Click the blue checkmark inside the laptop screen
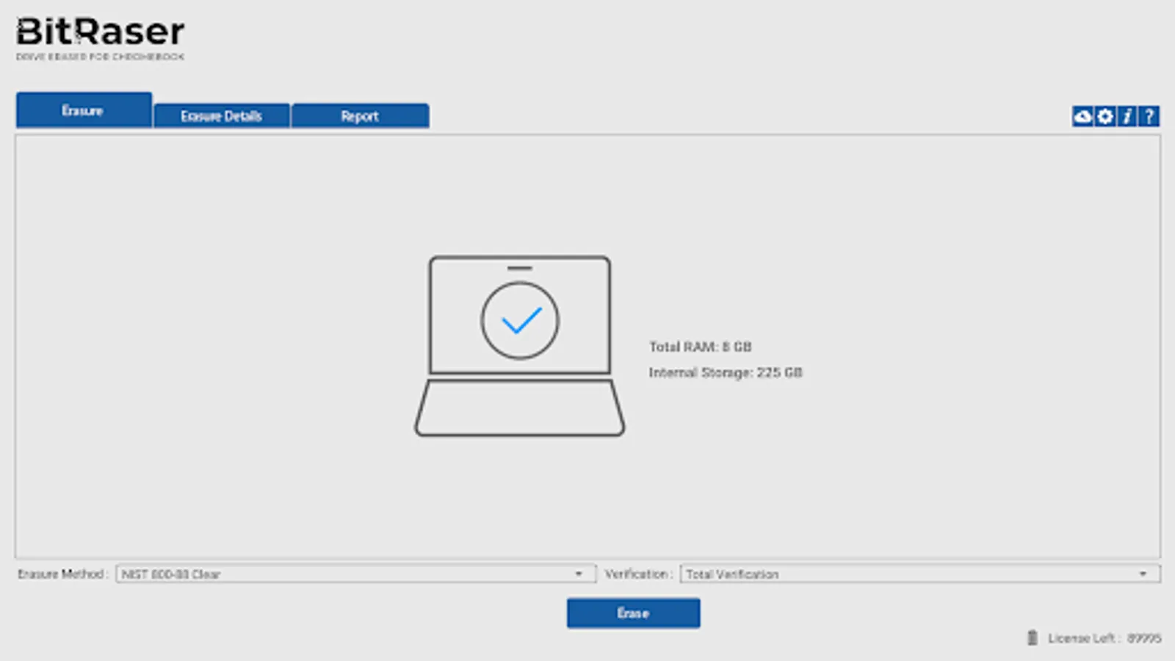This screenshot has height=661, width=1175. point(519,319)
